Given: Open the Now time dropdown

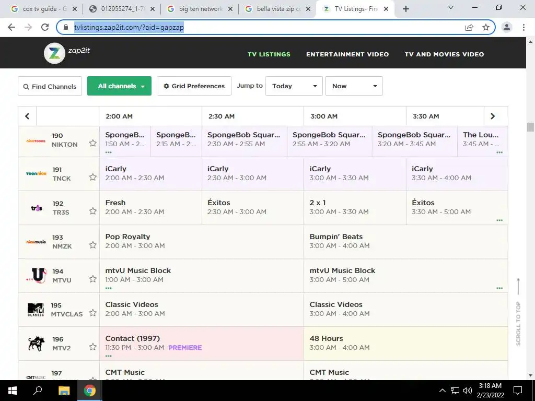Looking at the screenshot, I should [x=354, y=86].
